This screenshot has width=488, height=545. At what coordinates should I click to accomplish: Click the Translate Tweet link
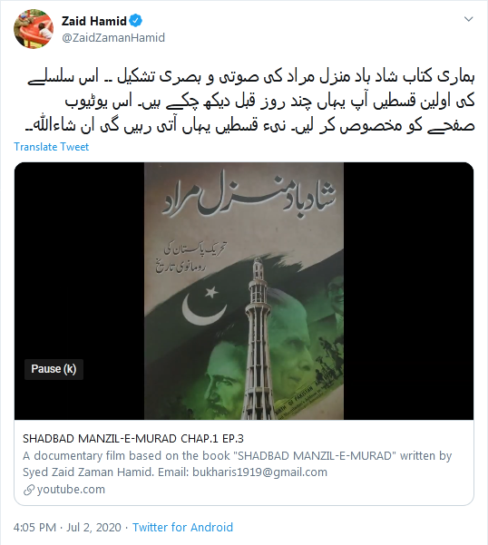click(x=51, y=147)
